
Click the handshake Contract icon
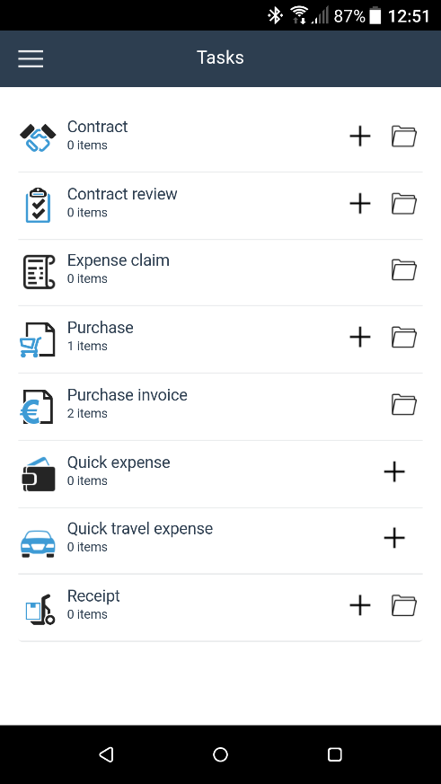pyautogui.click(x=38, y=137)
